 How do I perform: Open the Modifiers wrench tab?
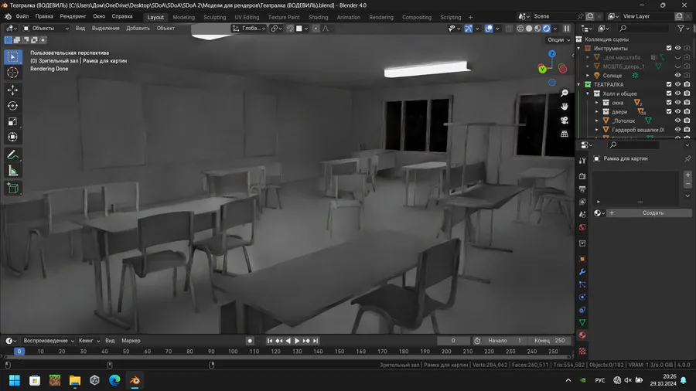(x=582, y=272)
